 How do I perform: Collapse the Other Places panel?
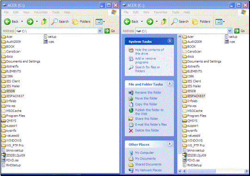170,144
